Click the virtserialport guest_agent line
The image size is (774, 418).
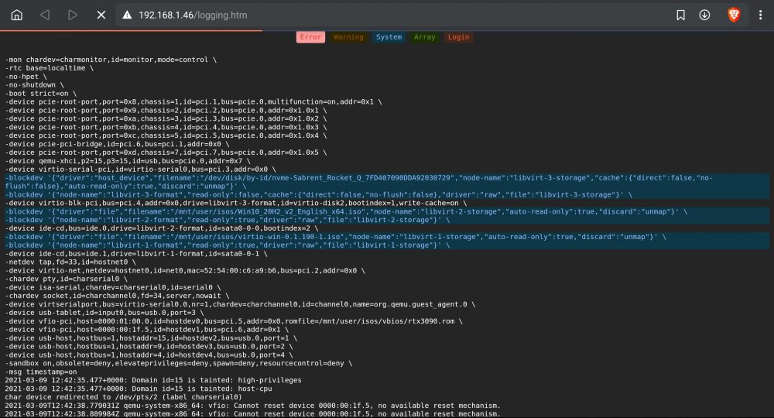241,304
